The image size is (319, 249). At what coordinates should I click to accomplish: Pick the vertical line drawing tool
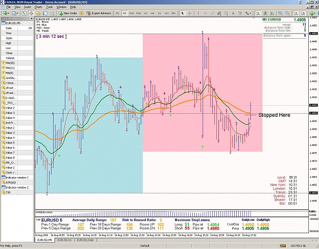198,13
